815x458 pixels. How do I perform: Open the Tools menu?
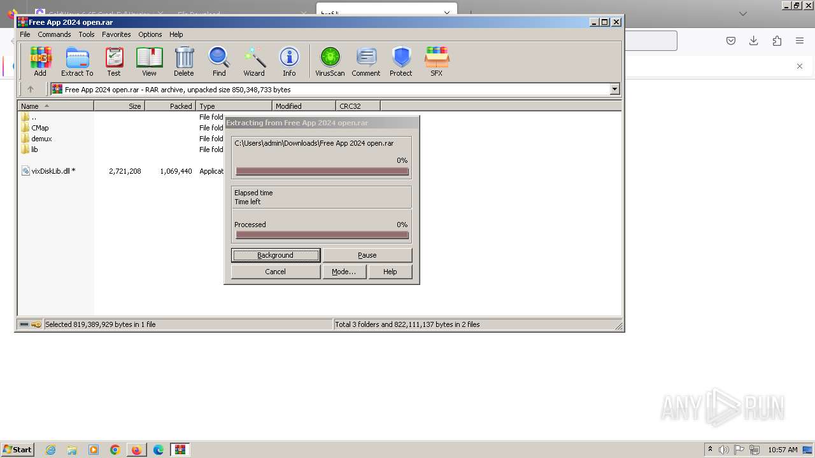[x=87, y=34]
